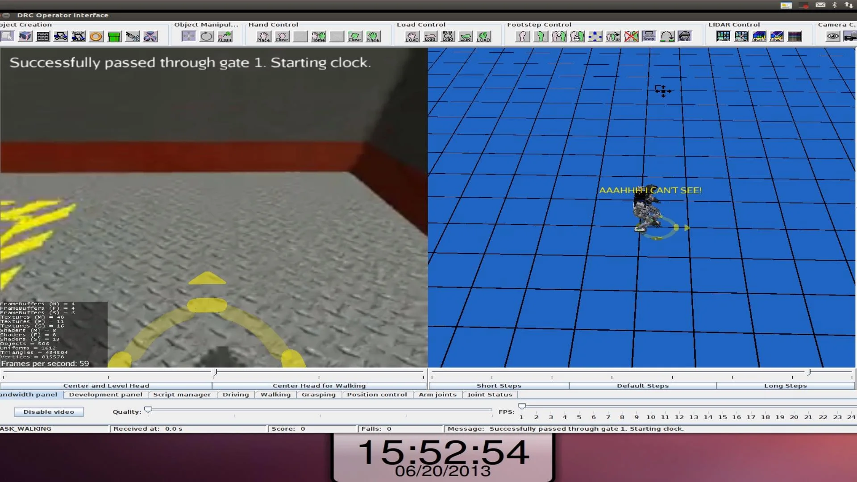Click the 'Received at: 0.0 s' status field
The height and width of the screenshot is (482, 857).
(x=188, y=429)
